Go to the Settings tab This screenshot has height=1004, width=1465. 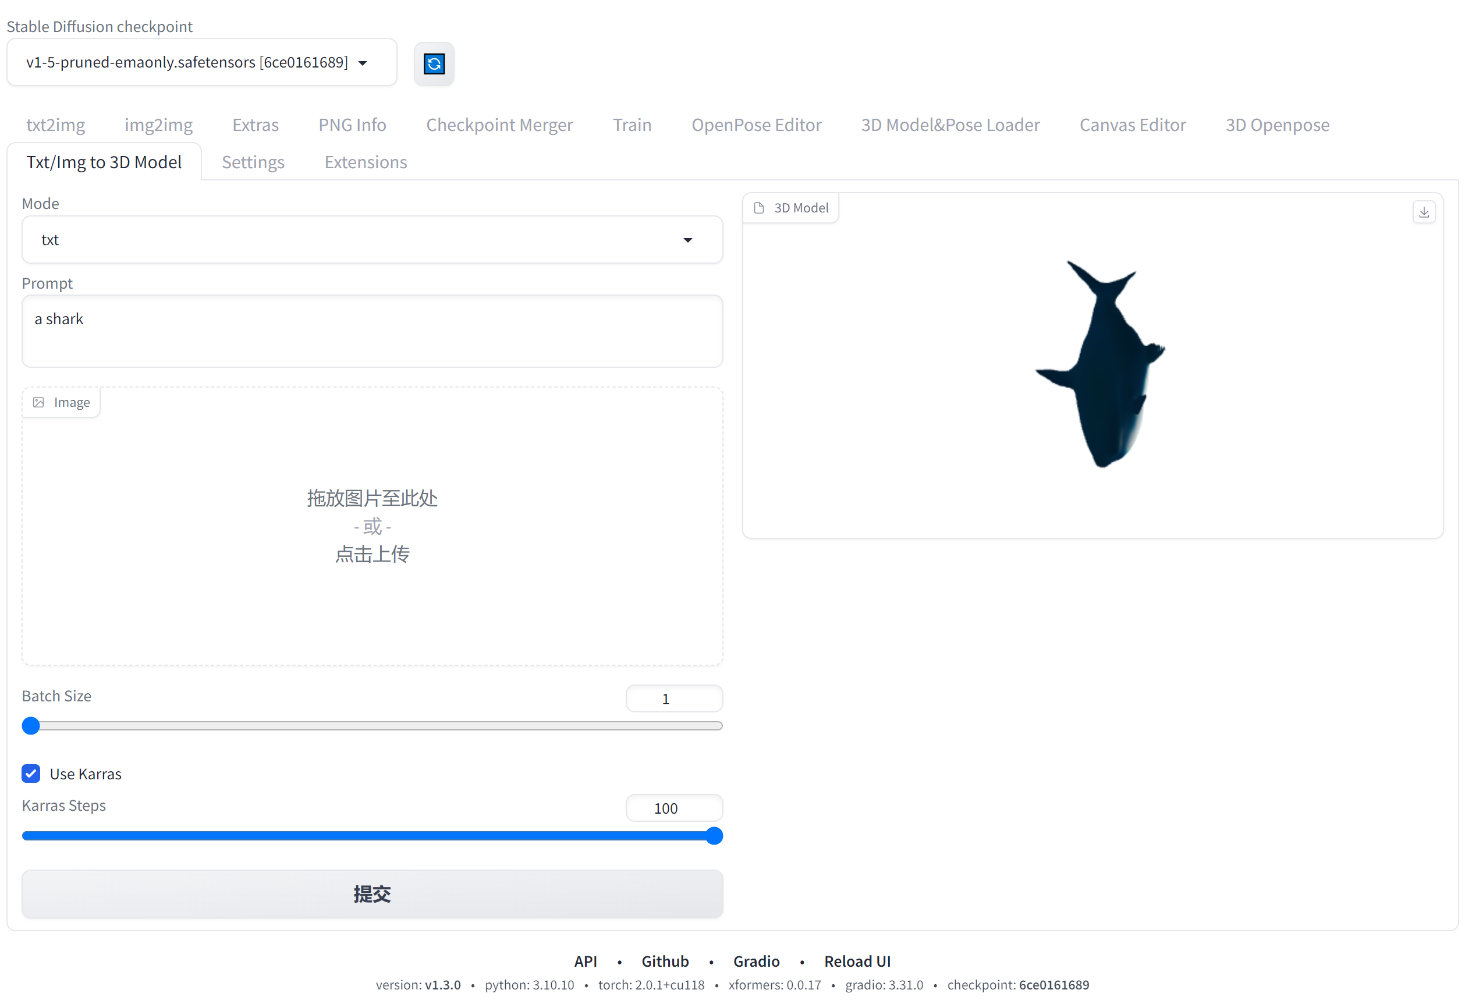click(x=253, y=162)
